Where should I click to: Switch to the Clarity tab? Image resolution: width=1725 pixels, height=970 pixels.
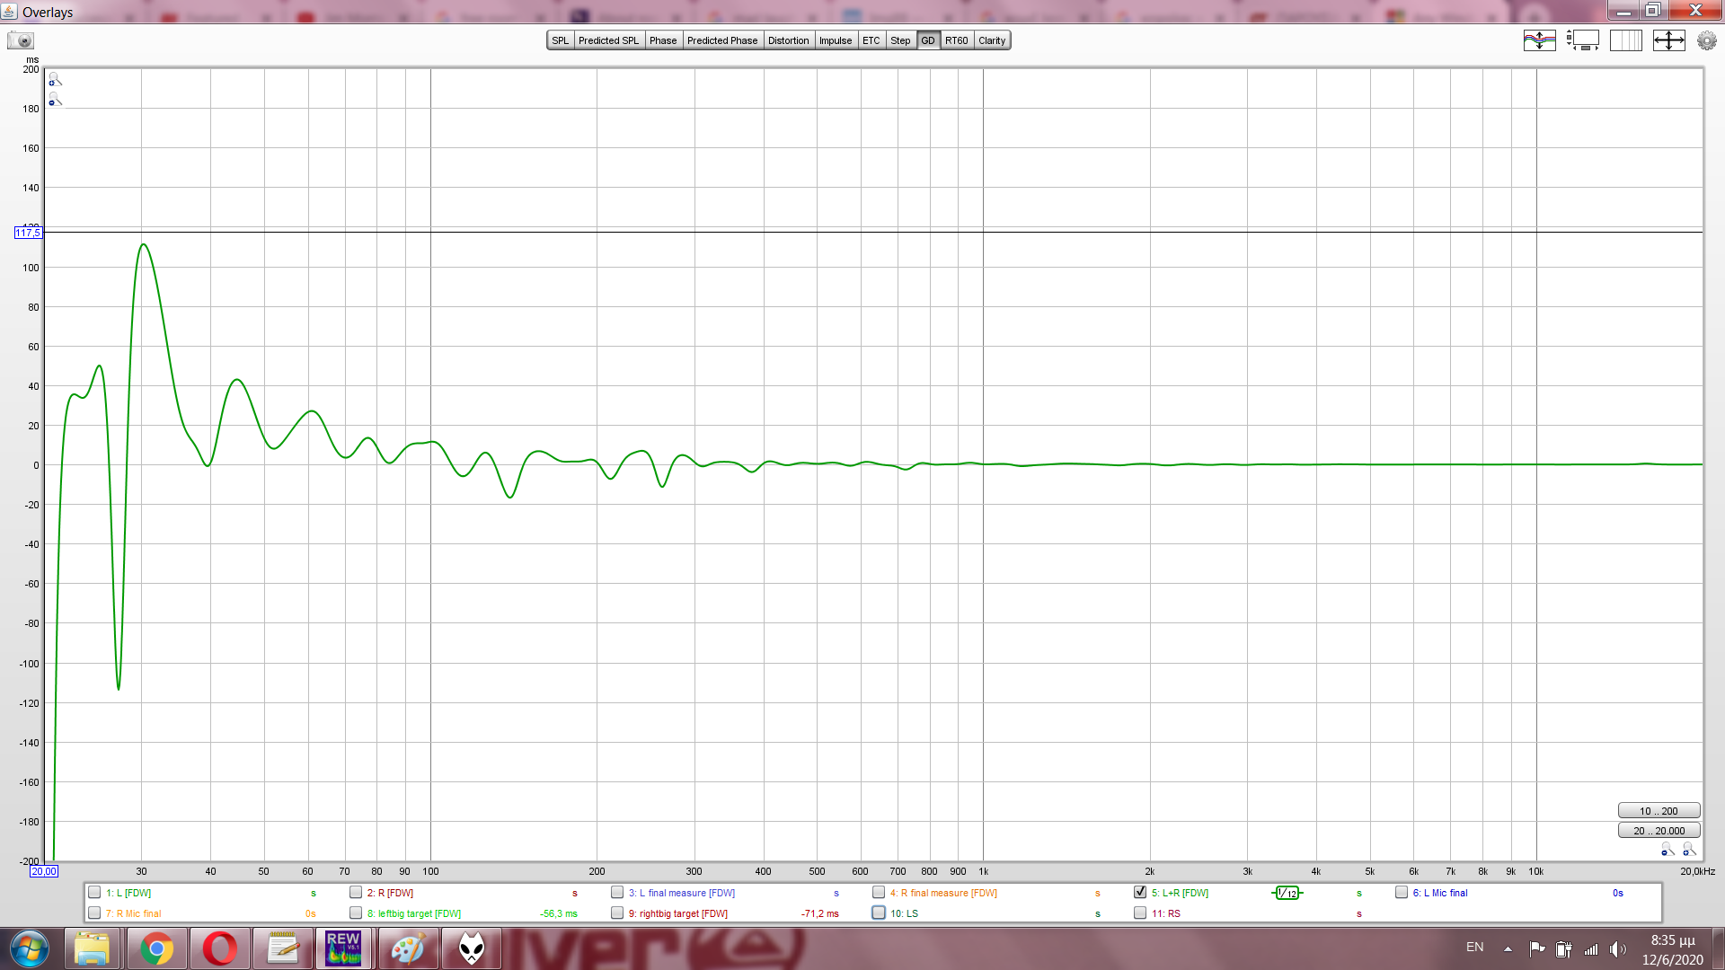(x=992, y=40)
